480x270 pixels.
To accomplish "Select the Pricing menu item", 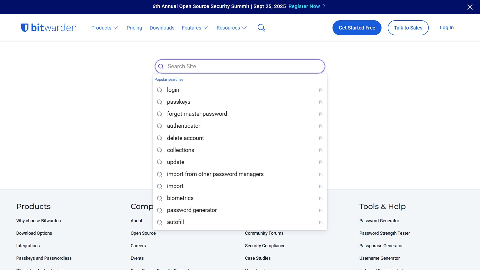I will [x=134, y=28].
